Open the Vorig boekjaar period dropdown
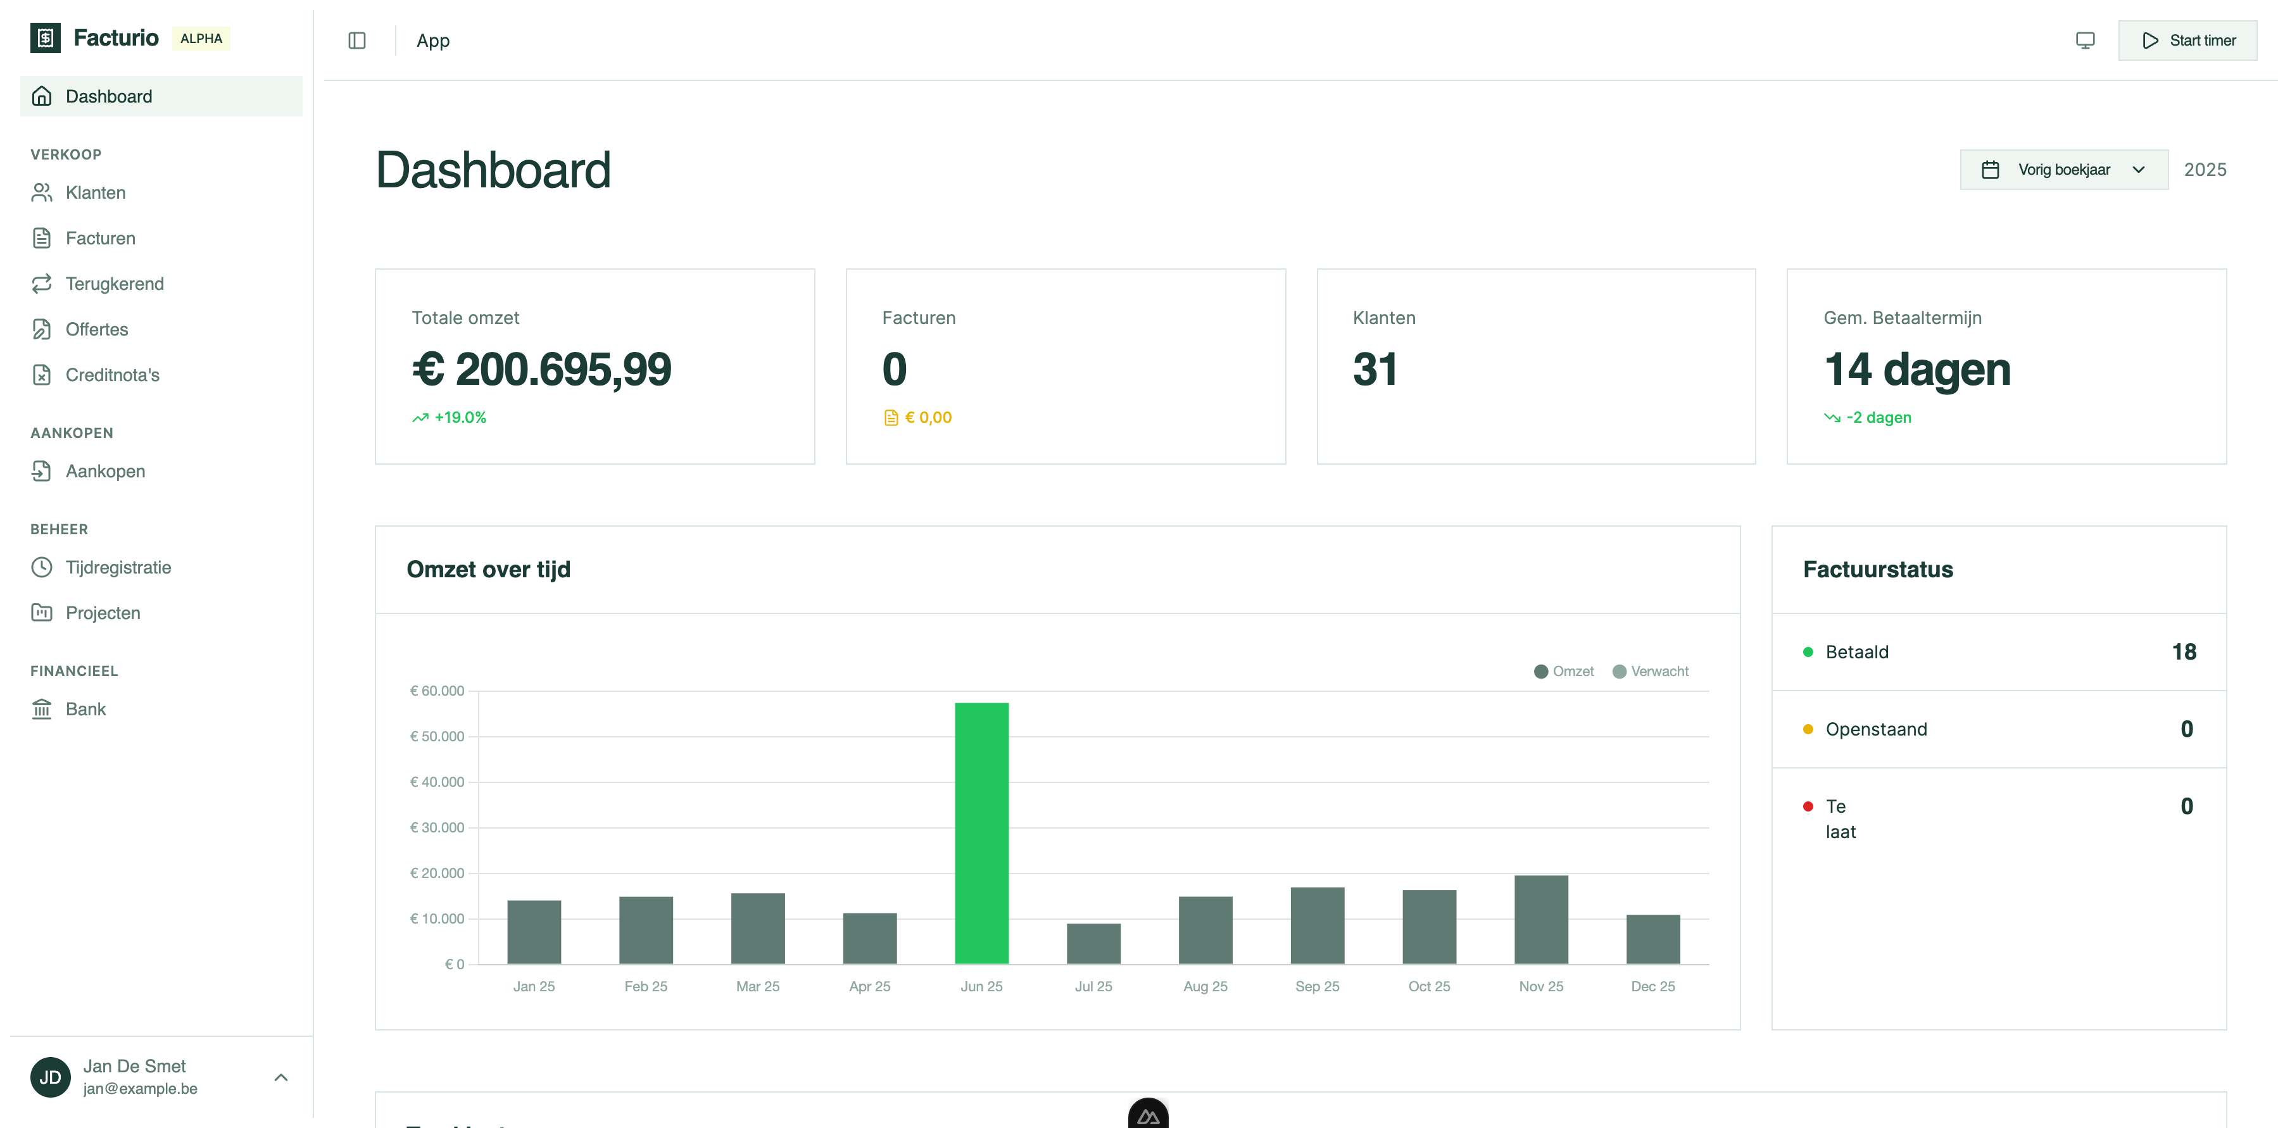The width and height of the screenshot is (2278, 1128). [x=2064, y=170]
